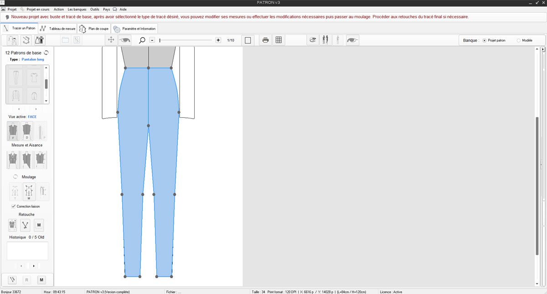
Task: Select the back view mannequin (D)
Action: [x=27, y=131]
